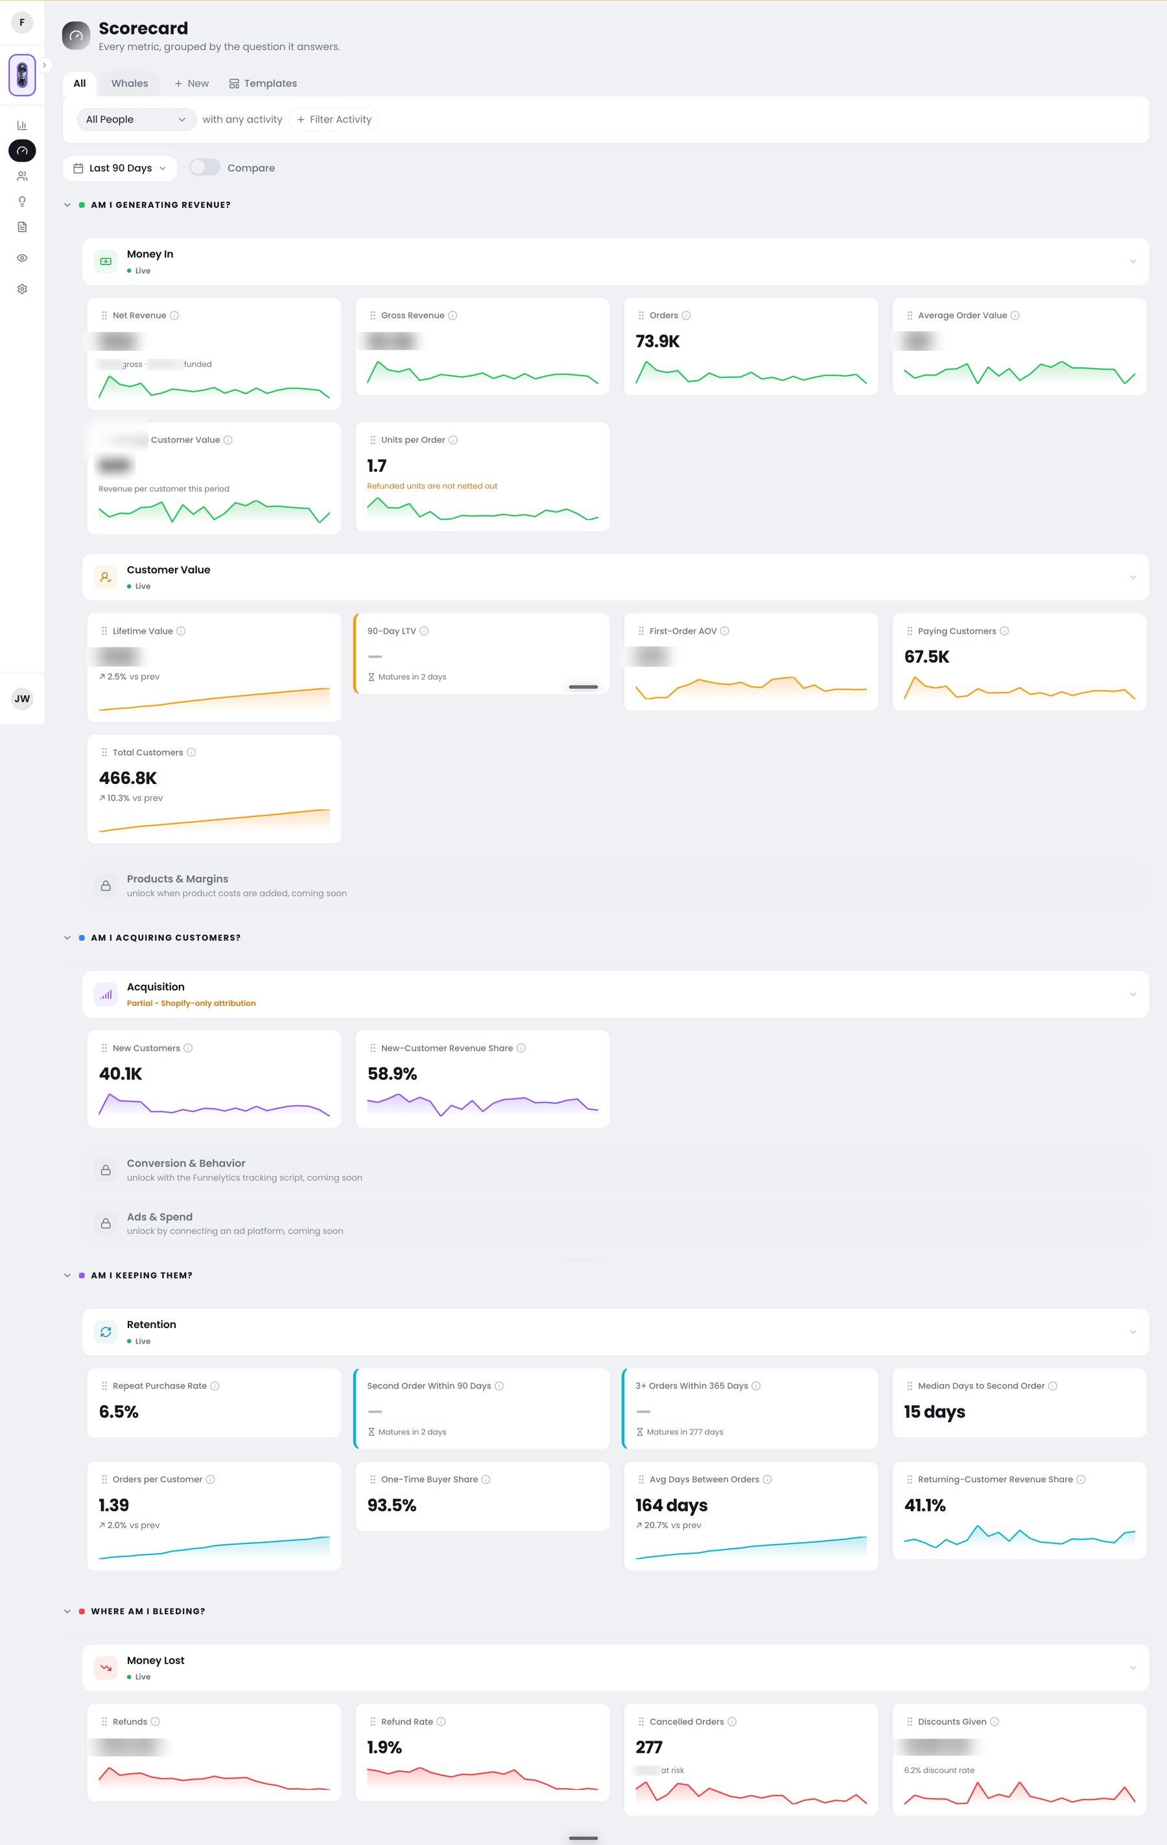The image size is (1167, 1845).
Task: Show info for Gross Revenue metric
Action: (x=453, y=316)
